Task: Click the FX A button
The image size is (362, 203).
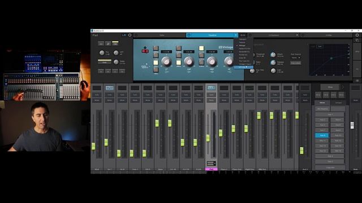Action: pos(318,95)
